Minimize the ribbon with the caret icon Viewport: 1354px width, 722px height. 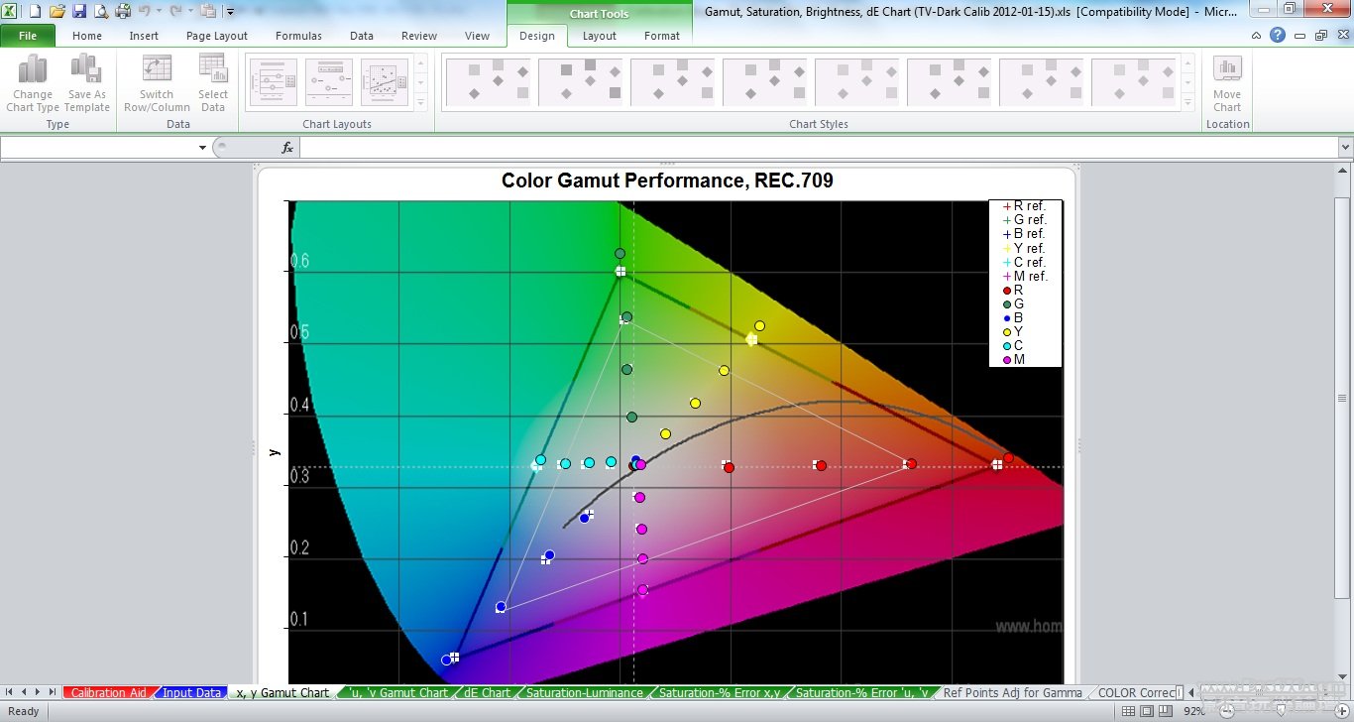pos(1257,35)
